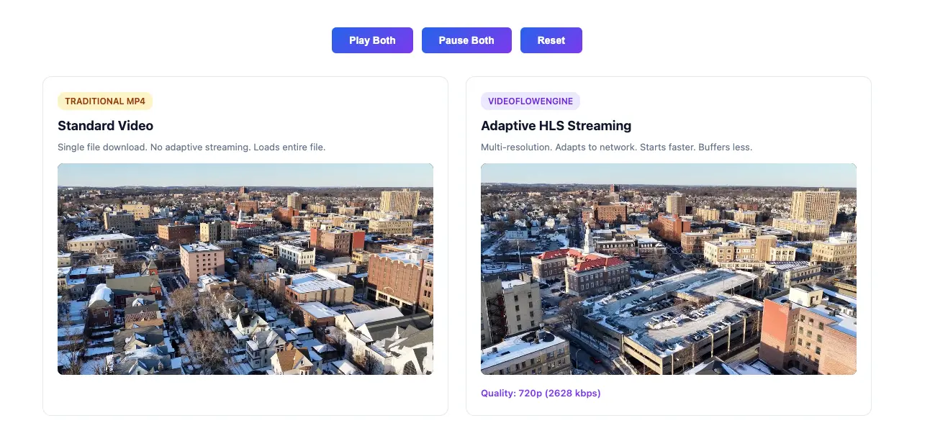The width and height of the screenshot is (930, 436).
Task: Click the tall beige tower in HLS video
Action: point(815,206)
